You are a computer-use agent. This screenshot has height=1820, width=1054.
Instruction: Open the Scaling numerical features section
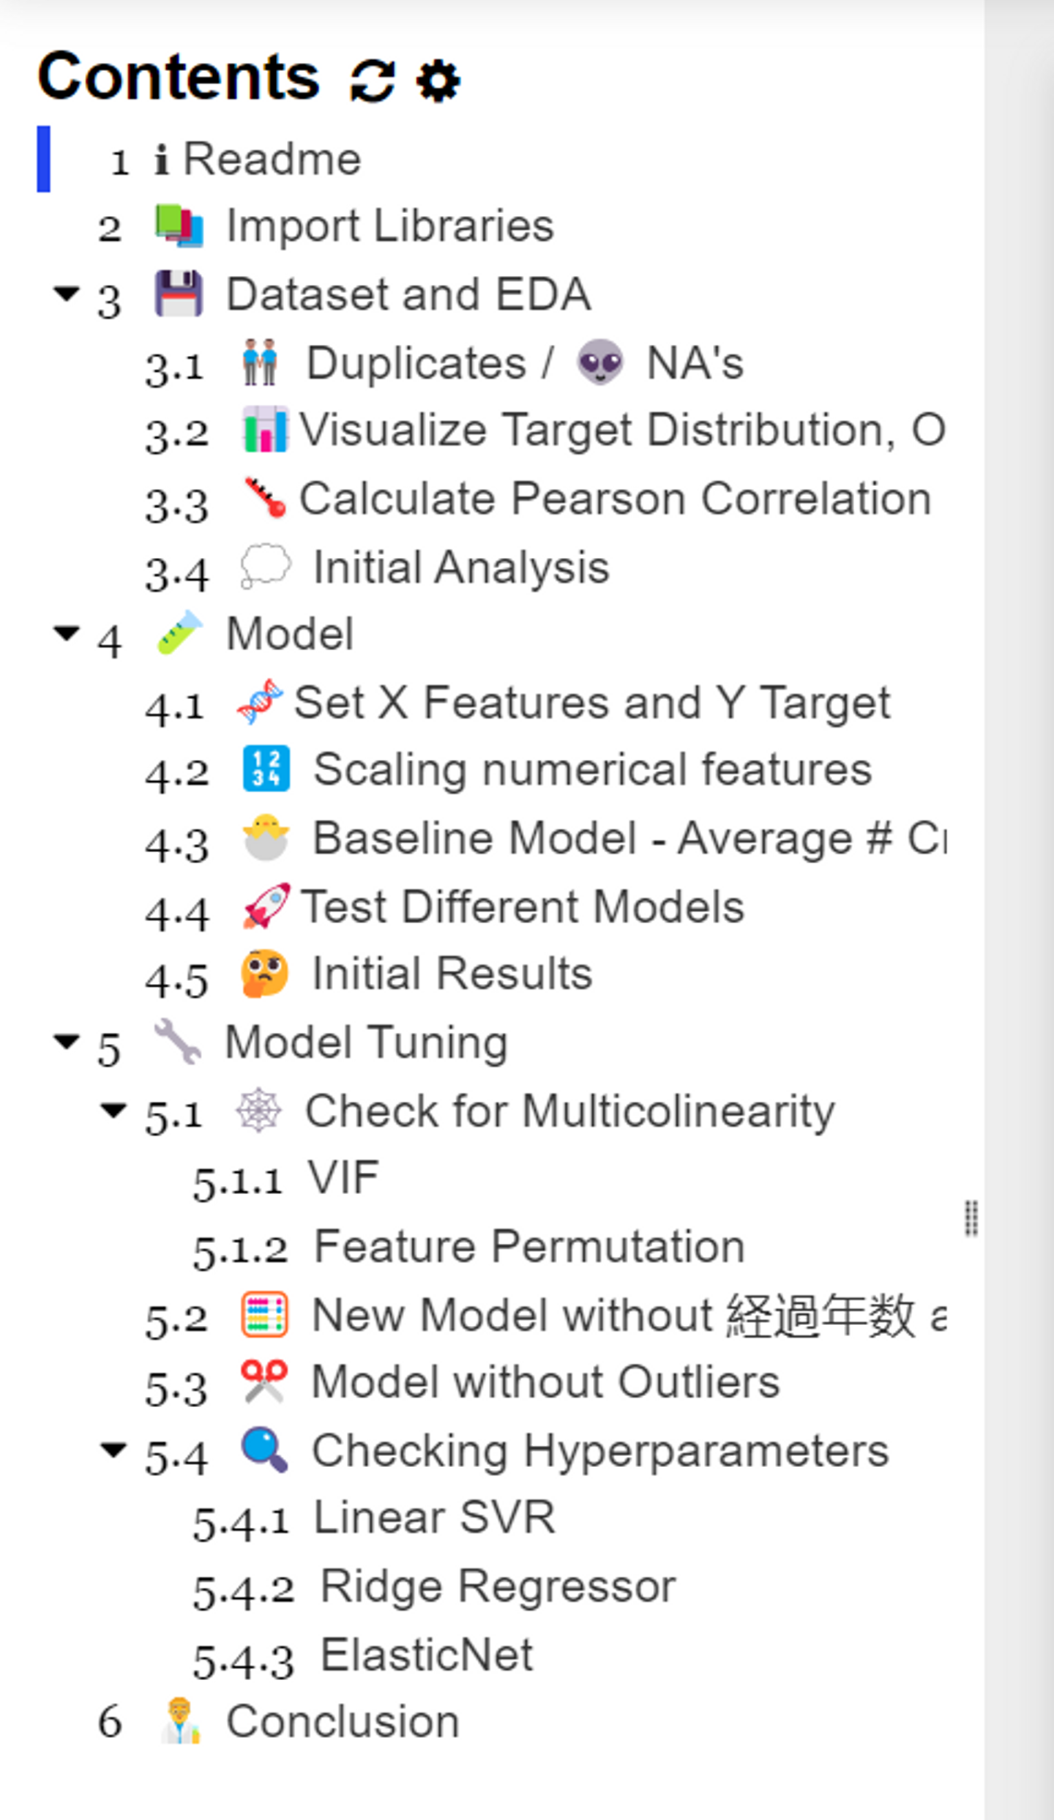coord(592,770)
